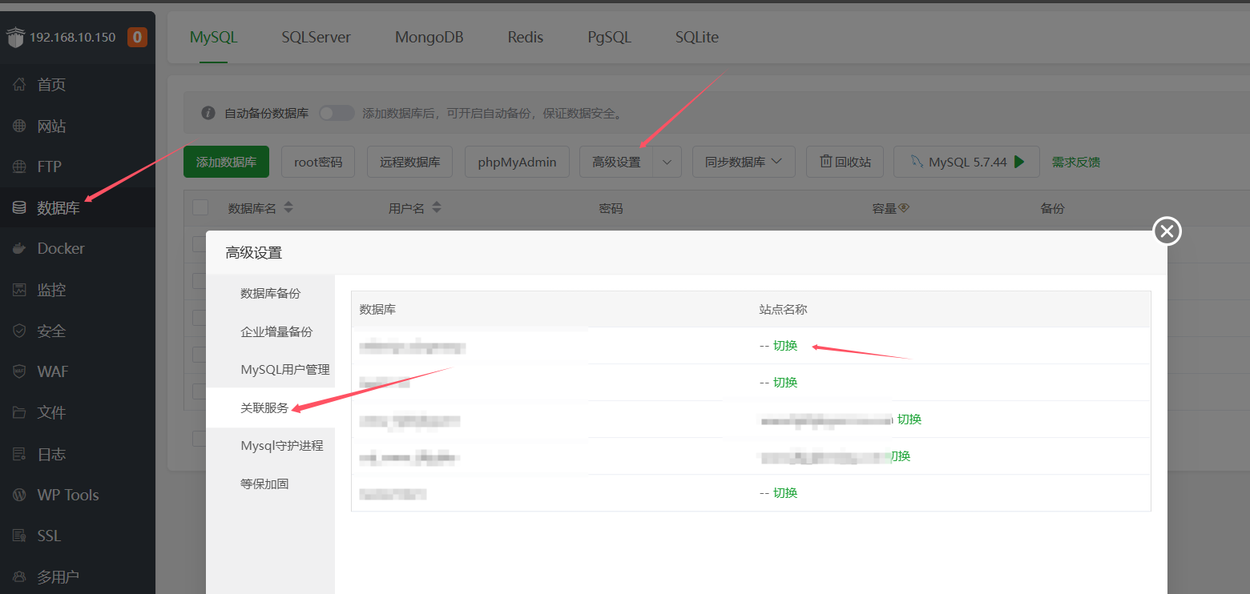Screen dimensions: 1250x594
Task: Click the FTP globe icon in sidebar
Action: click(x=19, y=167)
